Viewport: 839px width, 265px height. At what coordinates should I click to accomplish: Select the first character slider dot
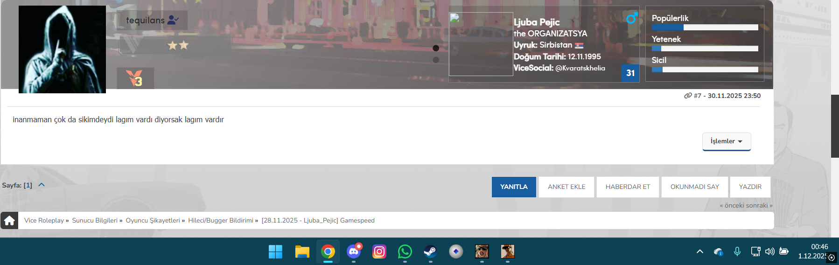click(x=436, y=48)
